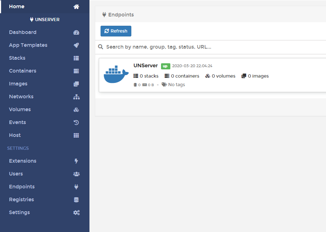
Task: Click the green up status badge
Action: coord(165,66)
